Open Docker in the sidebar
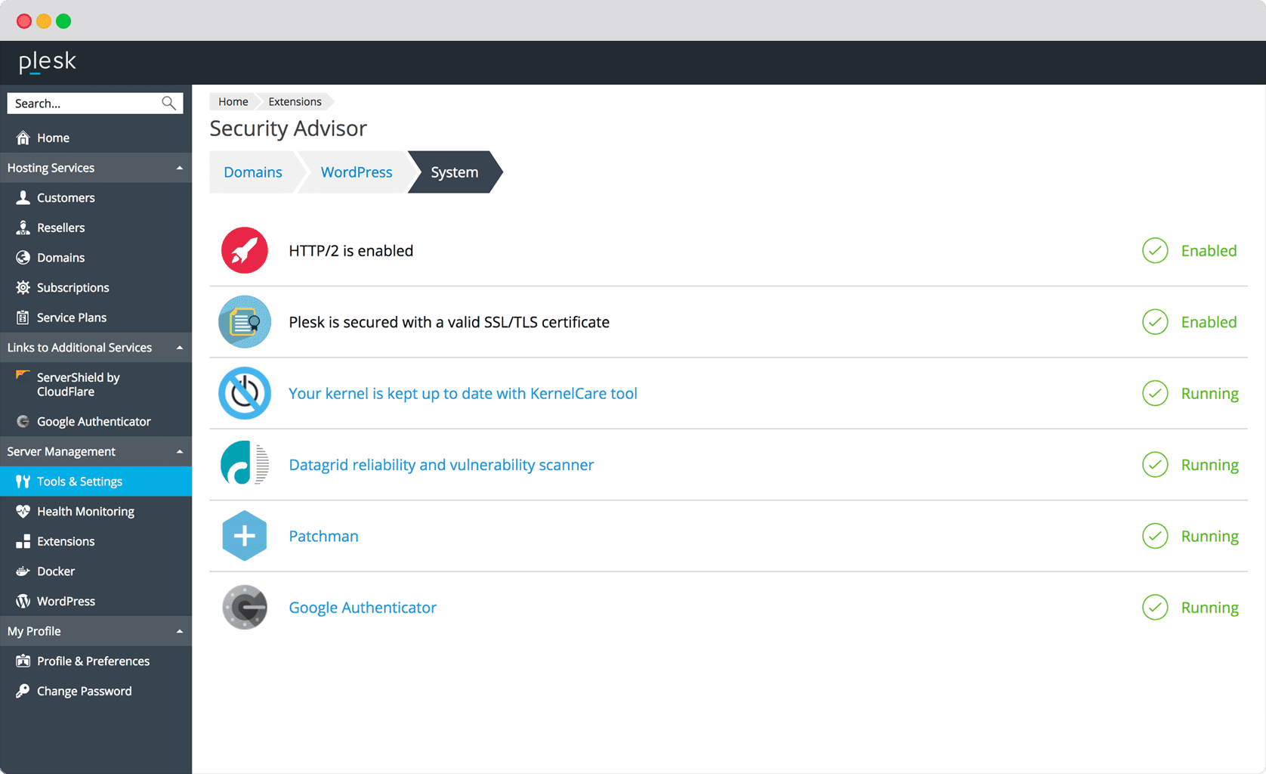The width and height of the screenshot is (1266, 774). [x=56, y=571]
